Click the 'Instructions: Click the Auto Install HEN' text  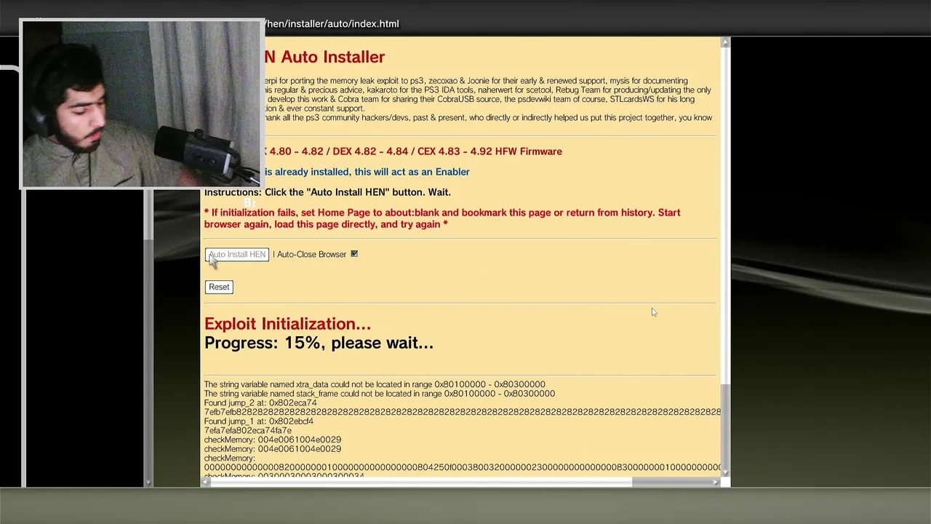pos(327,192)
